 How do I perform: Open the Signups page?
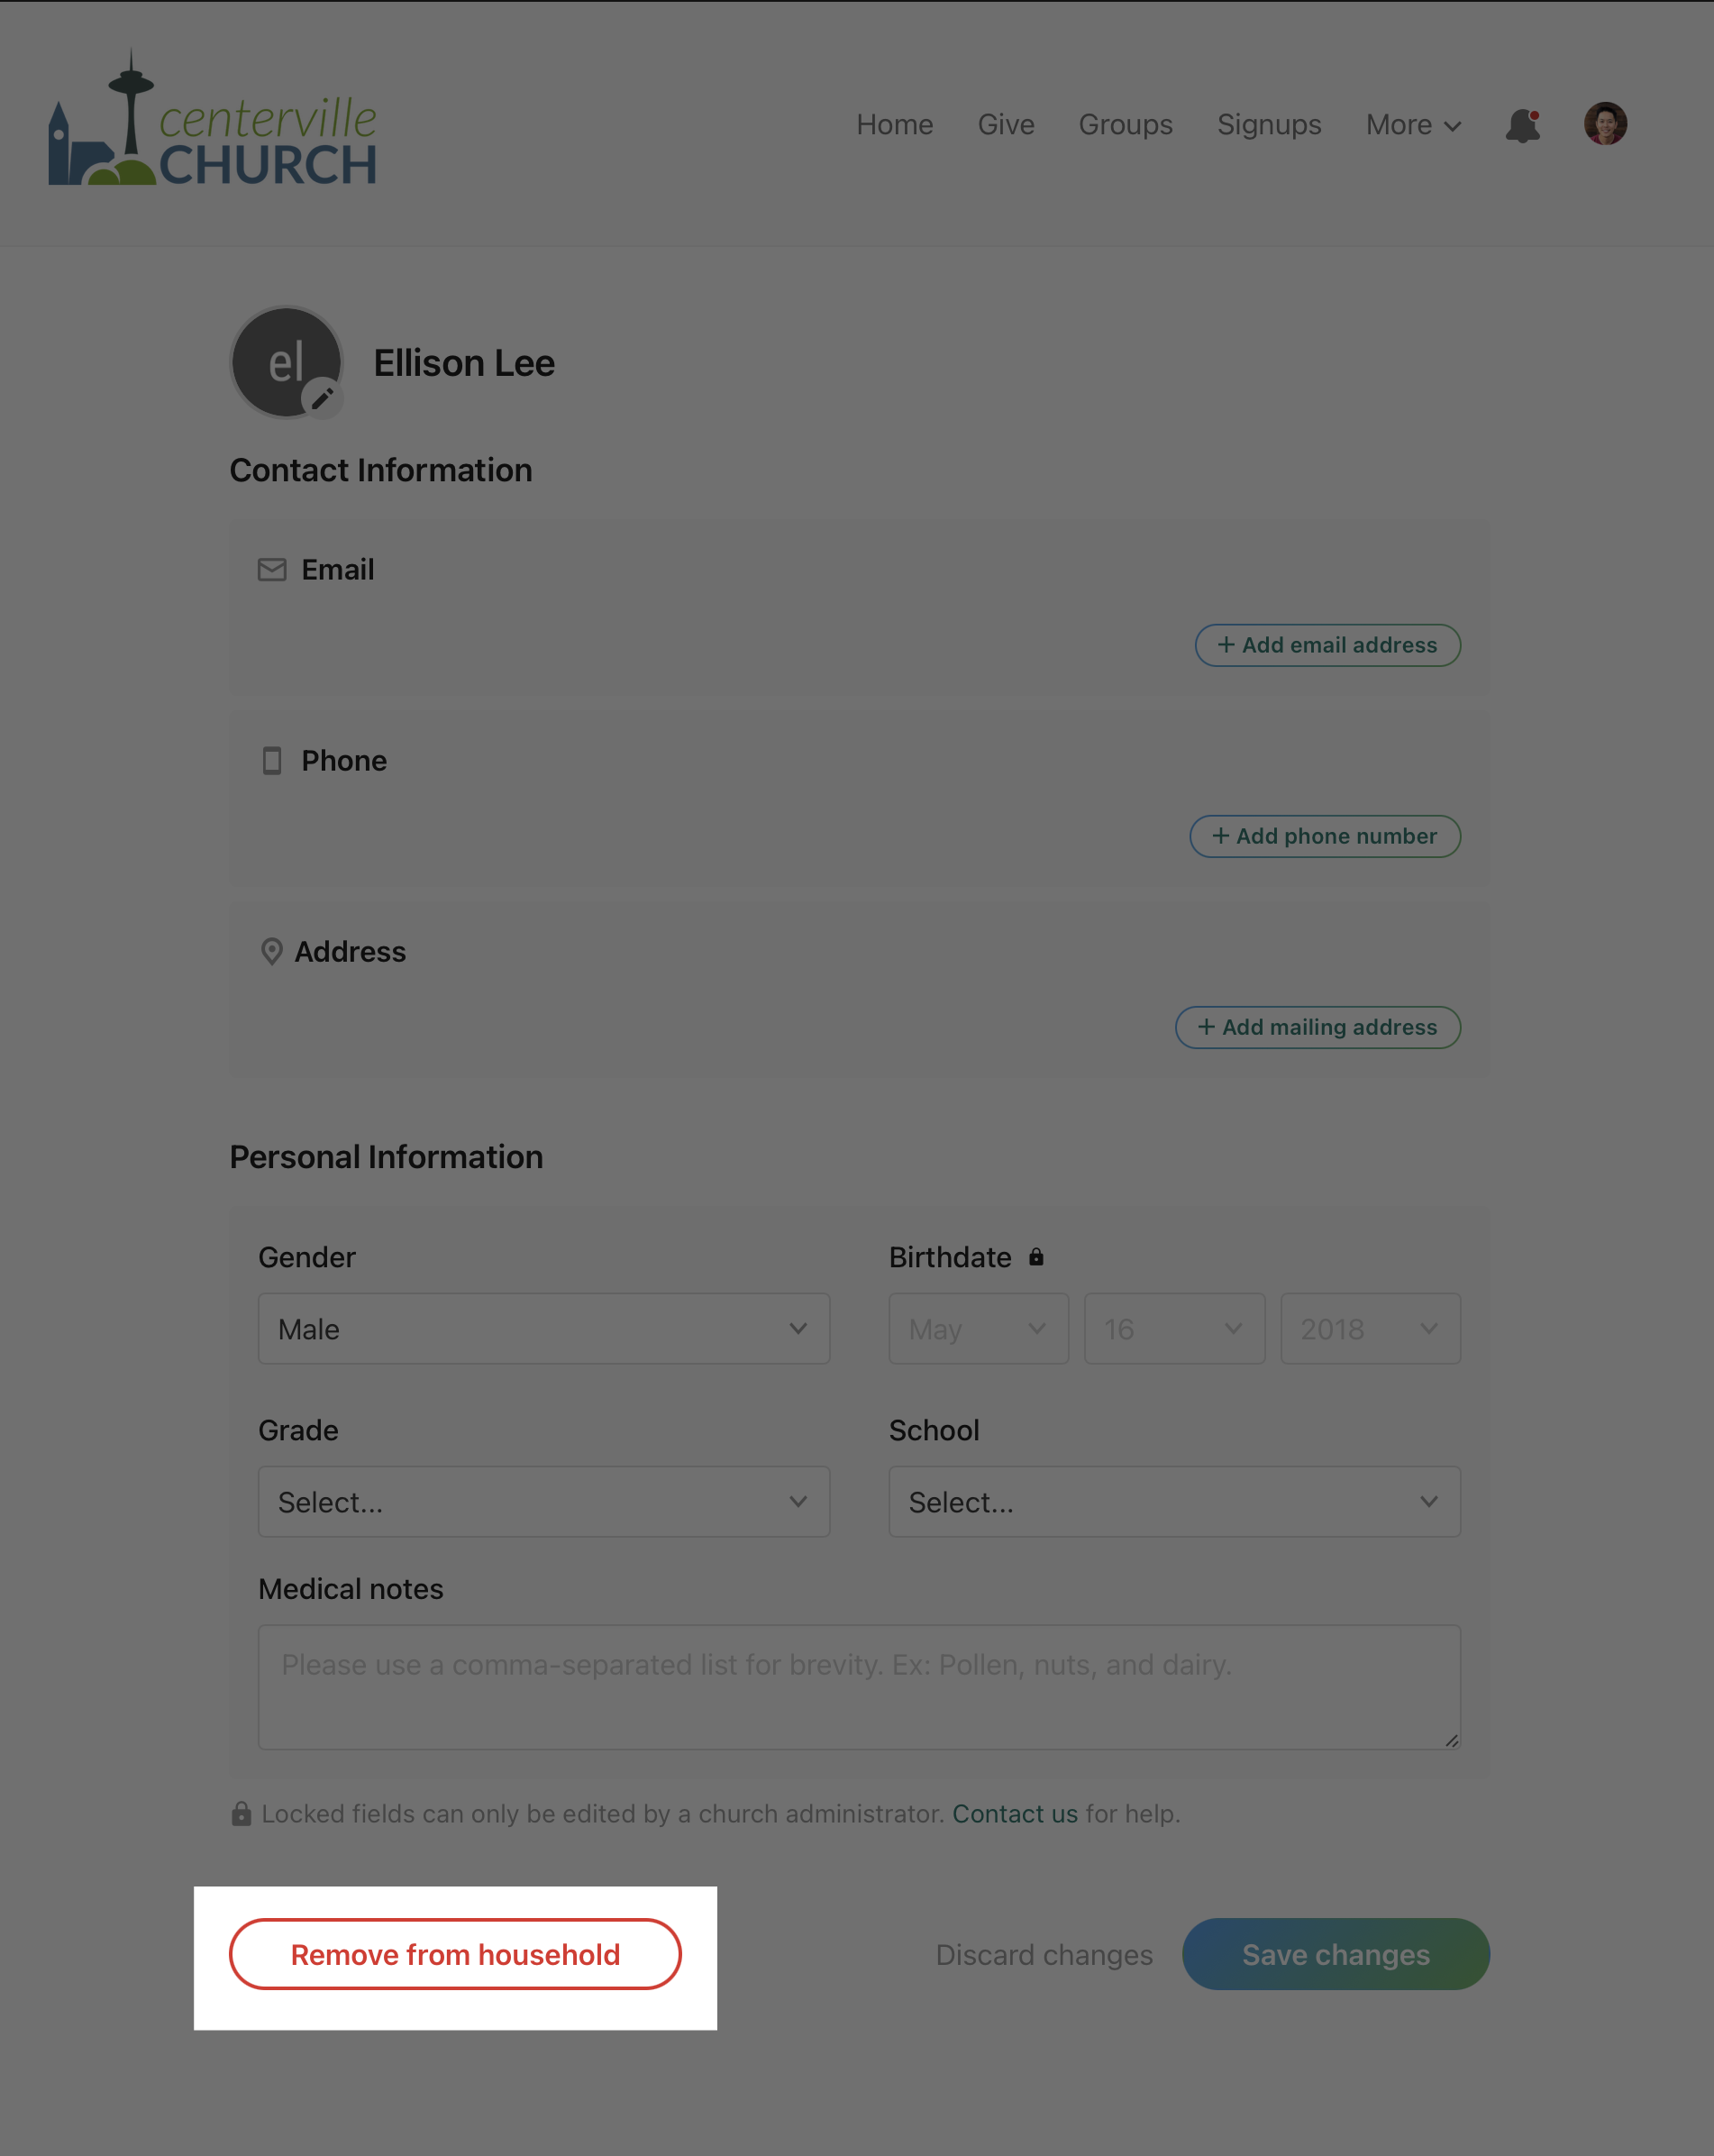tap(1269, 125)
